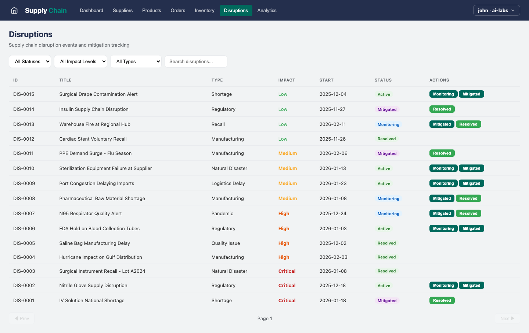
Task: Click the home icon in the navigation bar
Action: click(14, 10)
